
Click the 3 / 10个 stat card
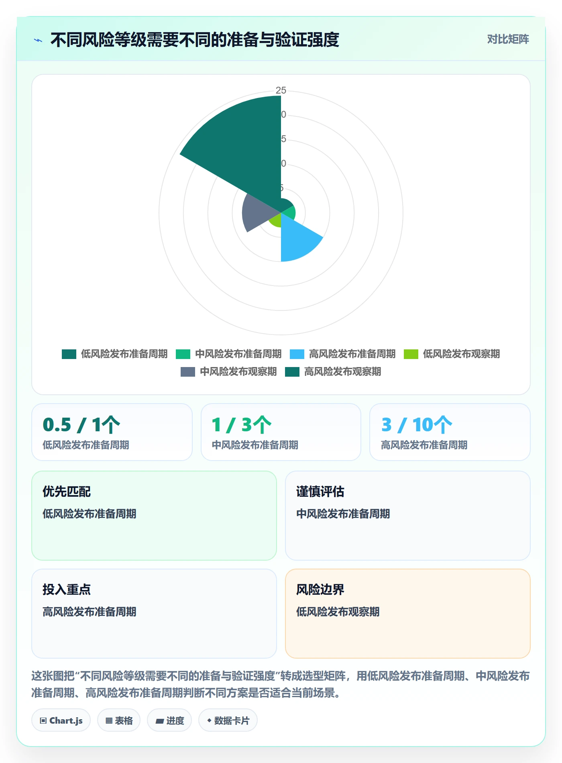click(450, 432)
